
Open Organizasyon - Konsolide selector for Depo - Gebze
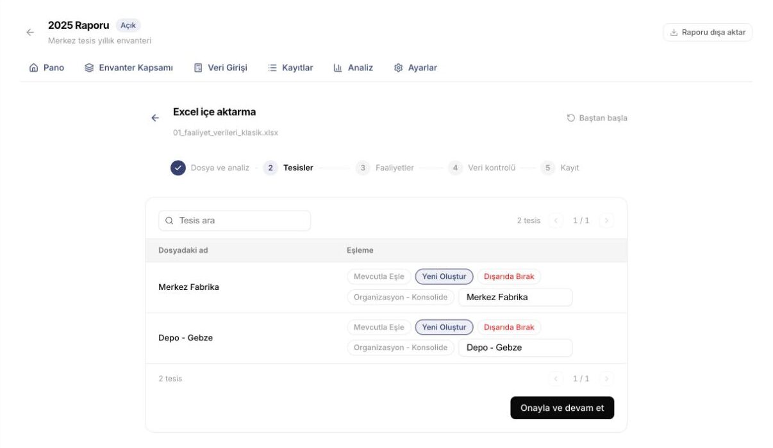pyautogui.click(x=401, y=348)
